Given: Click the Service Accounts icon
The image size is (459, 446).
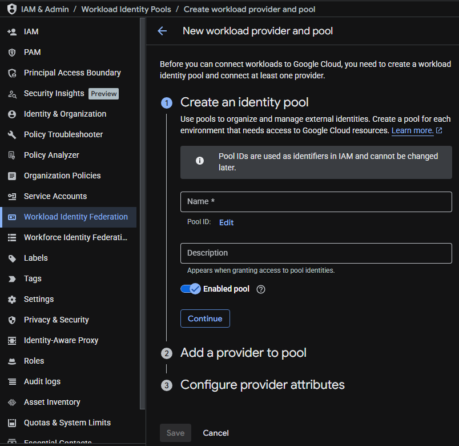Looking at the screenshot, I should [12, 196].
